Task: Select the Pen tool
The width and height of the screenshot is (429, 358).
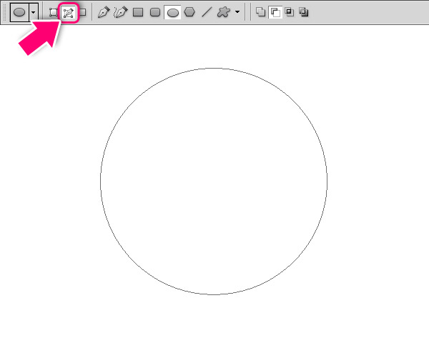Action: (x=104, y=12)
